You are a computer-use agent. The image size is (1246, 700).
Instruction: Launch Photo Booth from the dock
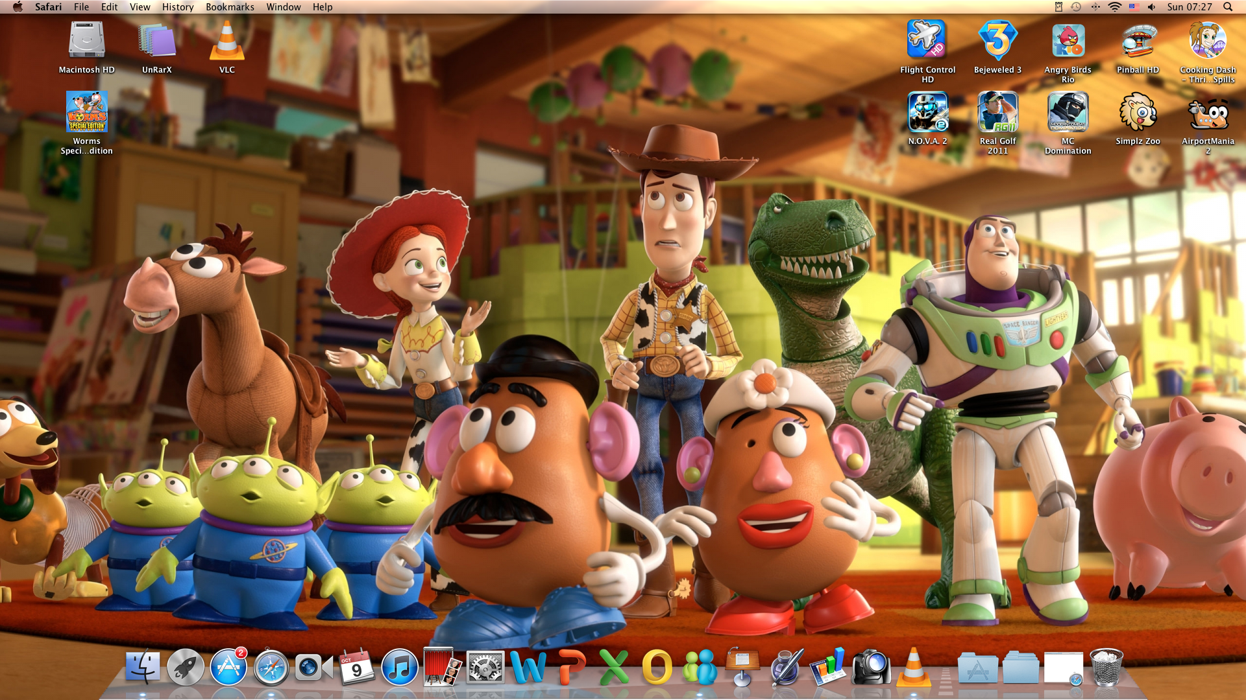pyautogui.click(x=442, y=668)
